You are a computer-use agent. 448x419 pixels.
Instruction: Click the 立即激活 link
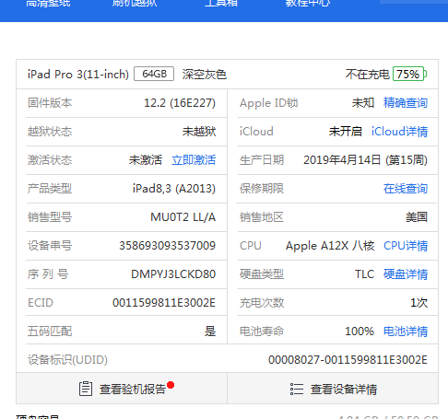pyautogui.click(x=194, y=160)
